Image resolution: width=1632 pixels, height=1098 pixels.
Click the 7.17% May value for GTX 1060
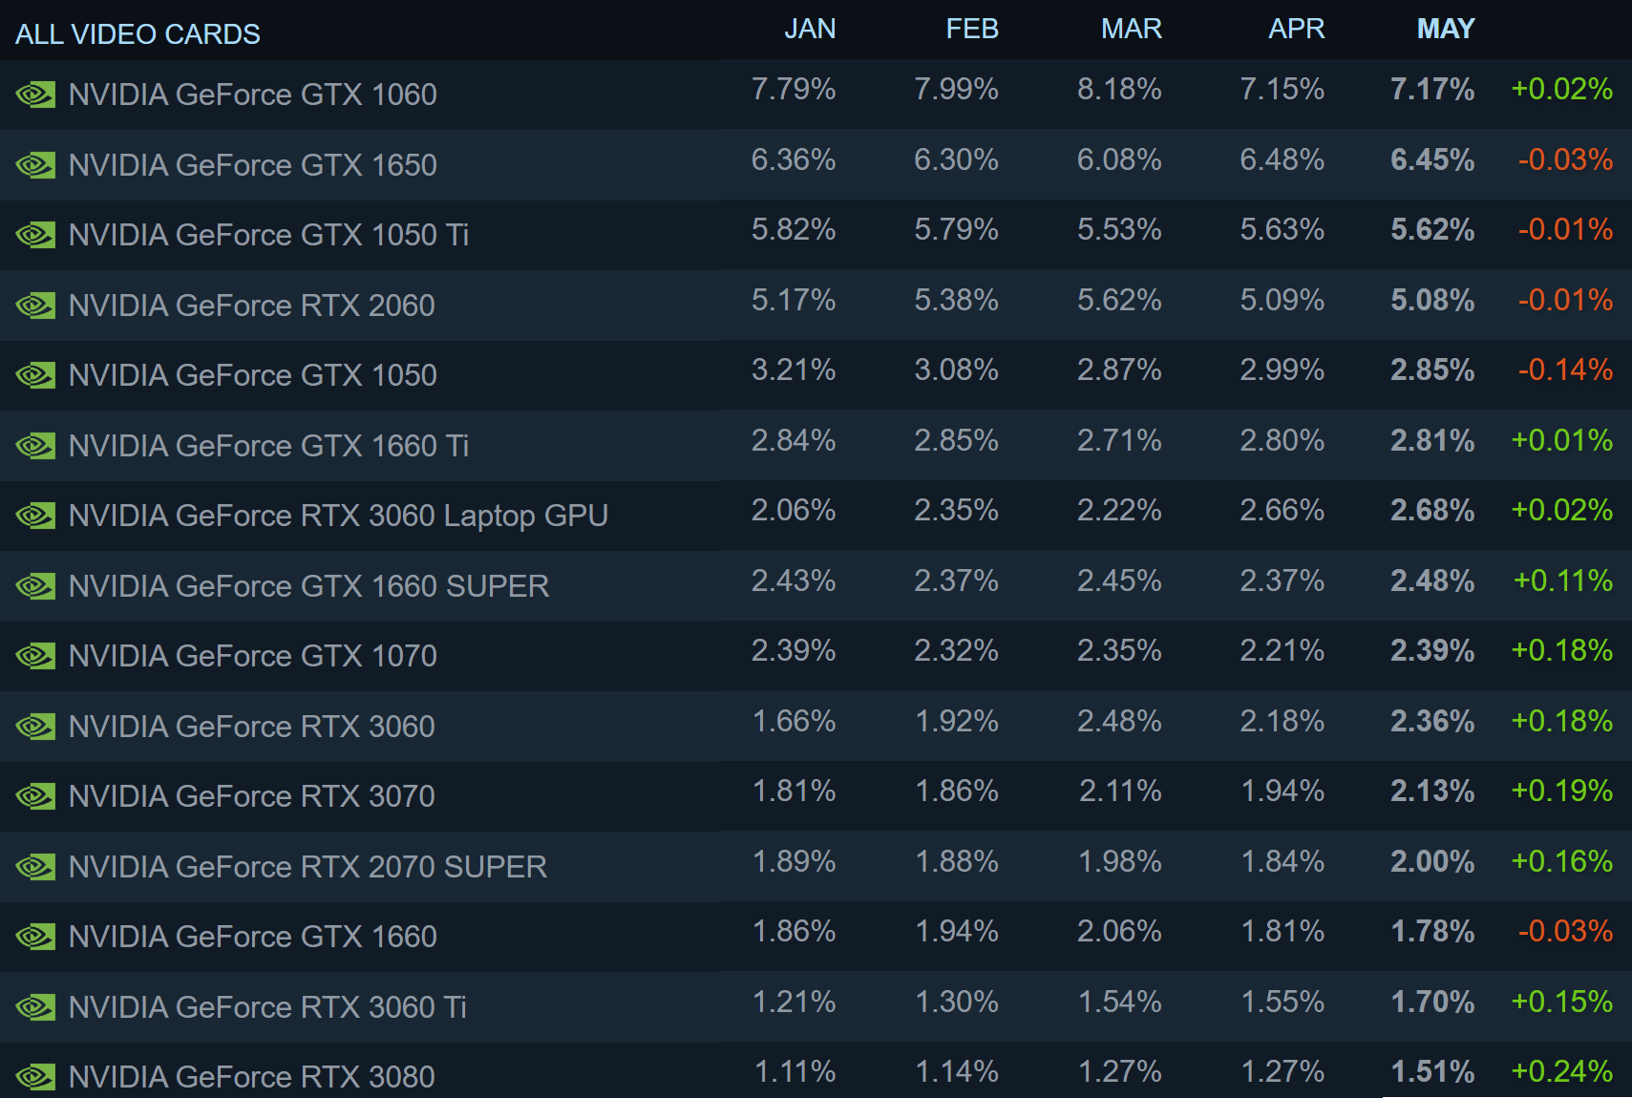coord(1432,90)
